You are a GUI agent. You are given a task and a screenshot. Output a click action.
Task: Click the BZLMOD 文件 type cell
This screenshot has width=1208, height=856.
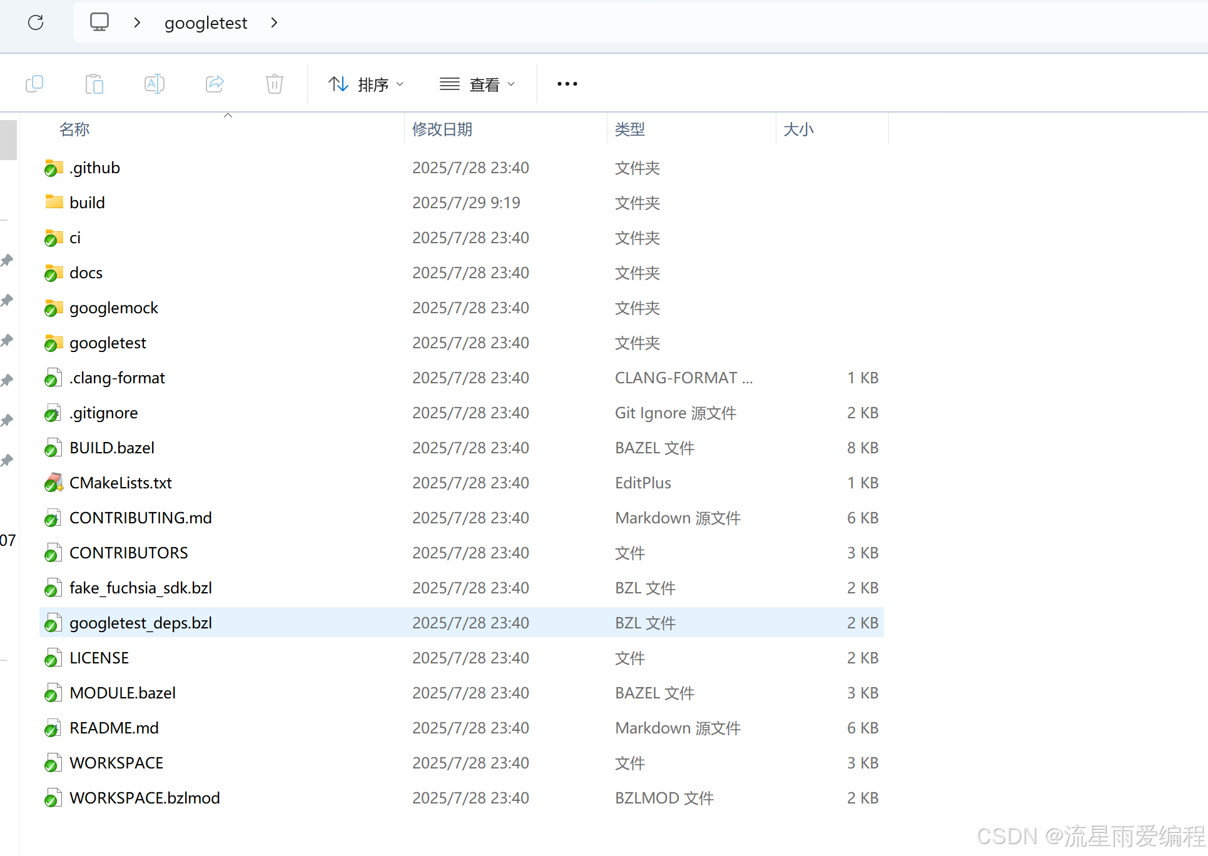point(664,798)
